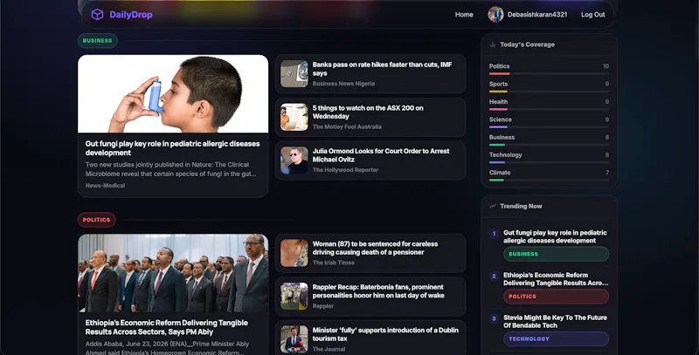Viewport: 699px width, 355px height.
Task: Open Ethiopia's Economic Reform featured headline
Action: point(167,327)
